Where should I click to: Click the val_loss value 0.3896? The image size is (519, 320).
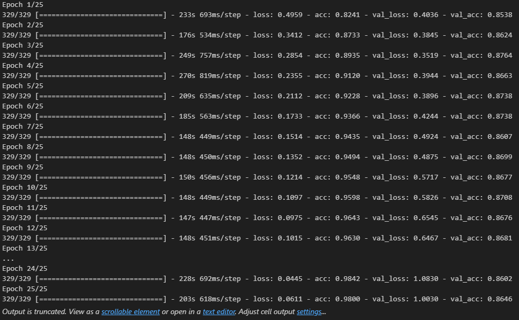425,96
